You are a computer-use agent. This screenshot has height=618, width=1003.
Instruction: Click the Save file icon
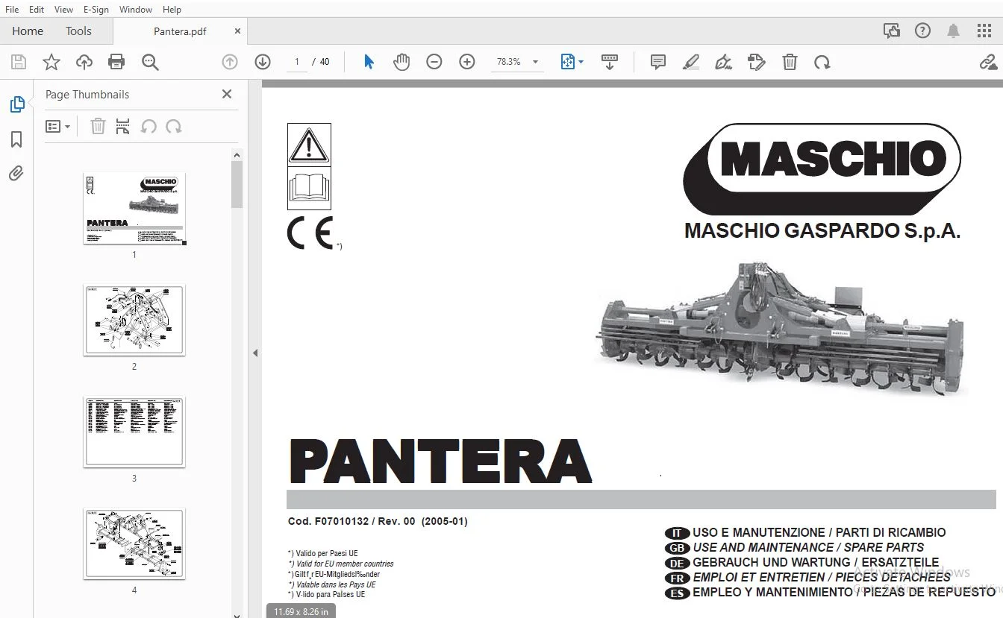[x=18, y=62]
